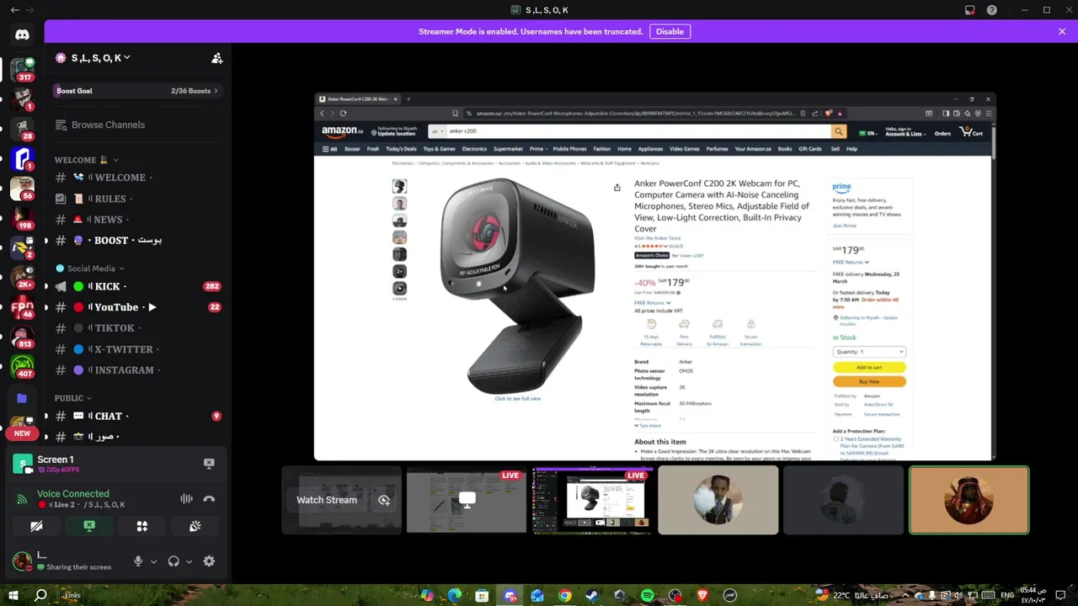Screen dimensions: 1078x606
Task: Open Electronics in the Amazon nav
Action: tap(474, 149)
